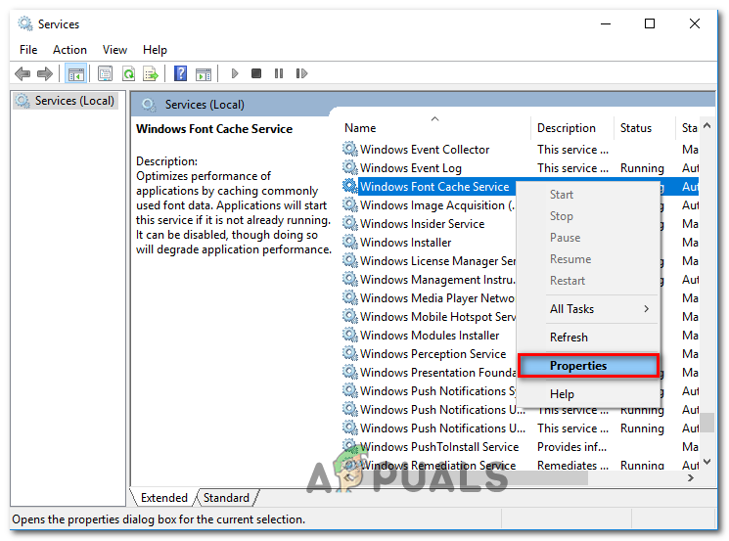Switch to the Standard tab
729x541 pixels.
pyautogui.click(x=226, y=498)
